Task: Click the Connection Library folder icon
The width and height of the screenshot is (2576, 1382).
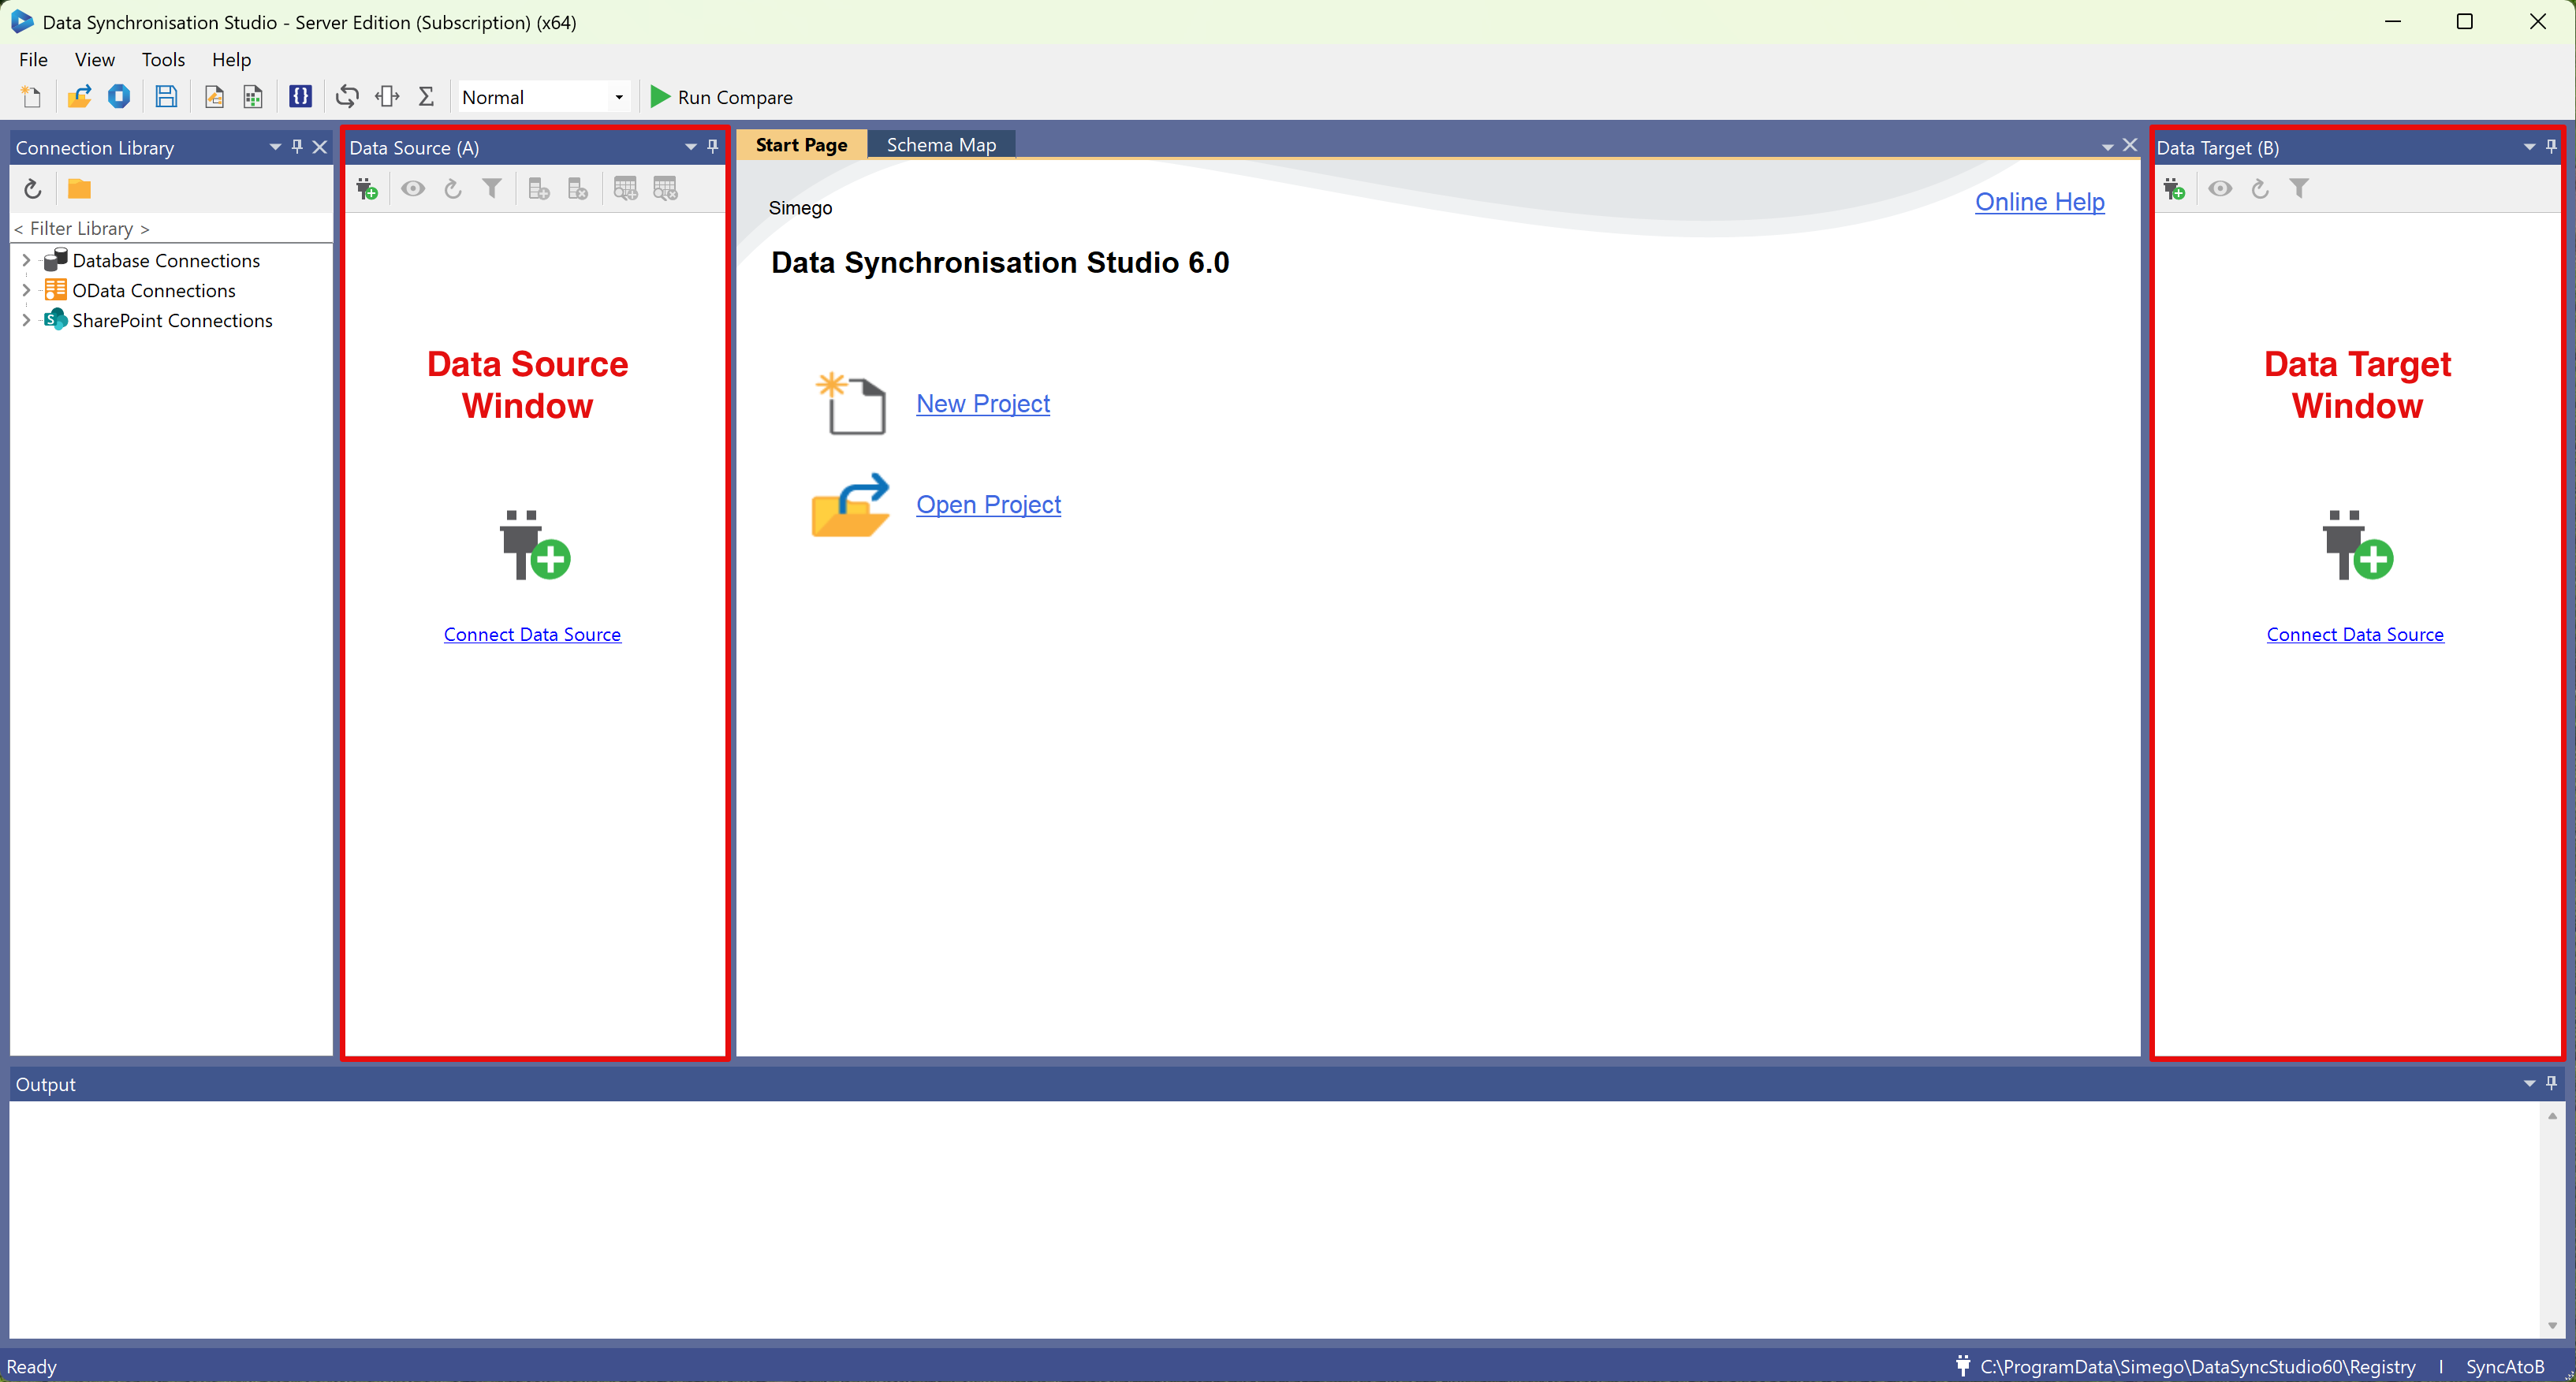Action: pyautogui.click(x=79, y=189)
